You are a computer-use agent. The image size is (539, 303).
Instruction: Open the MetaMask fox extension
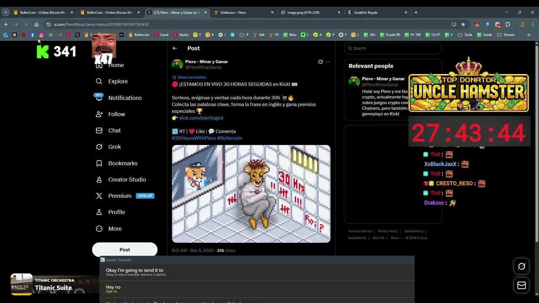click(x=477, y=24)
